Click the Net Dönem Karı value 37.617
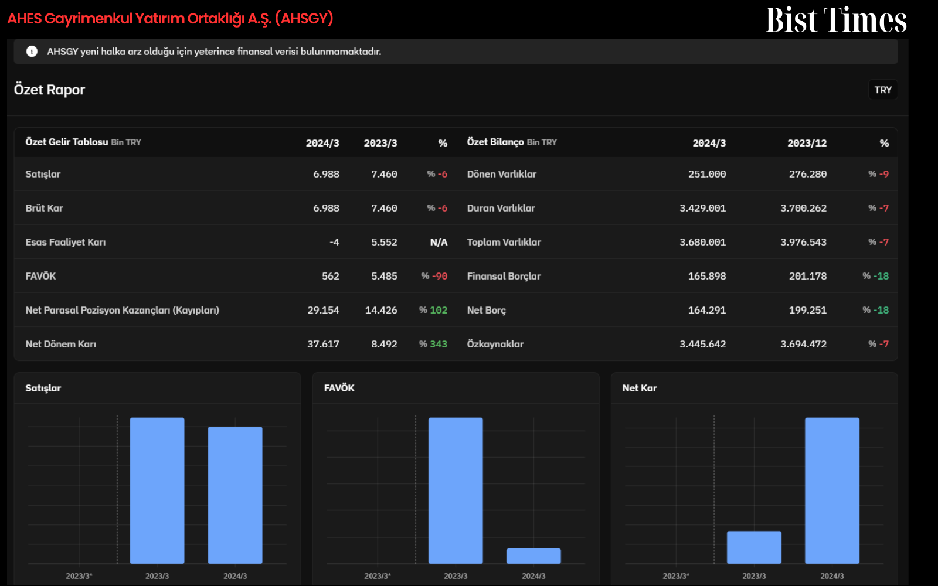The width and height of the screenshot is (938, 586). (x=323, y=344)
